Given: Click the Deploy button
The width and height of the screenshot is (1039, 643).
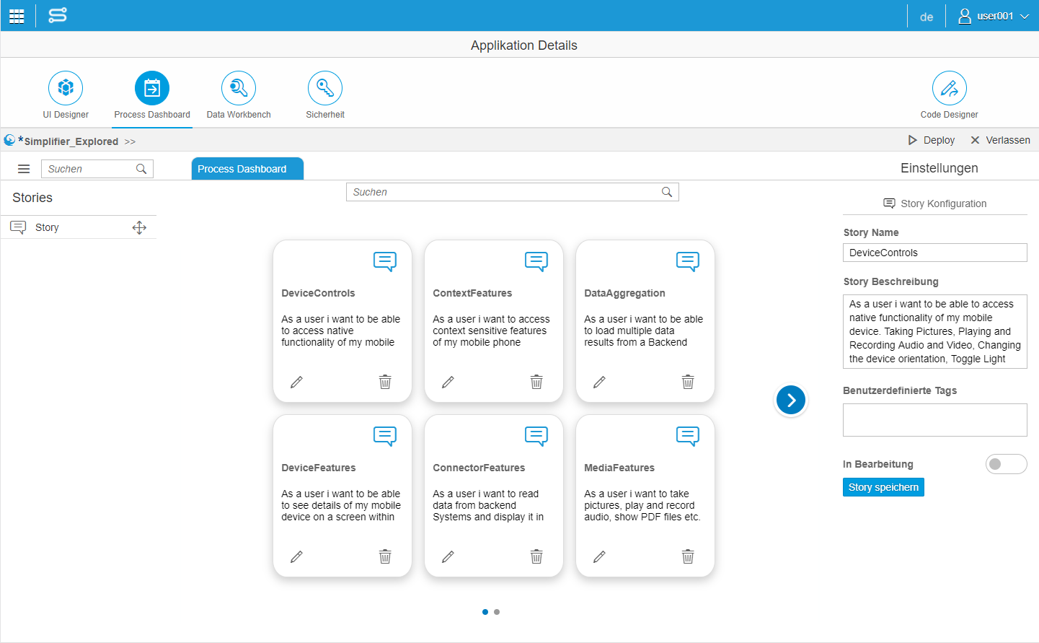Looking at the screenshot, I should point(932,140).
